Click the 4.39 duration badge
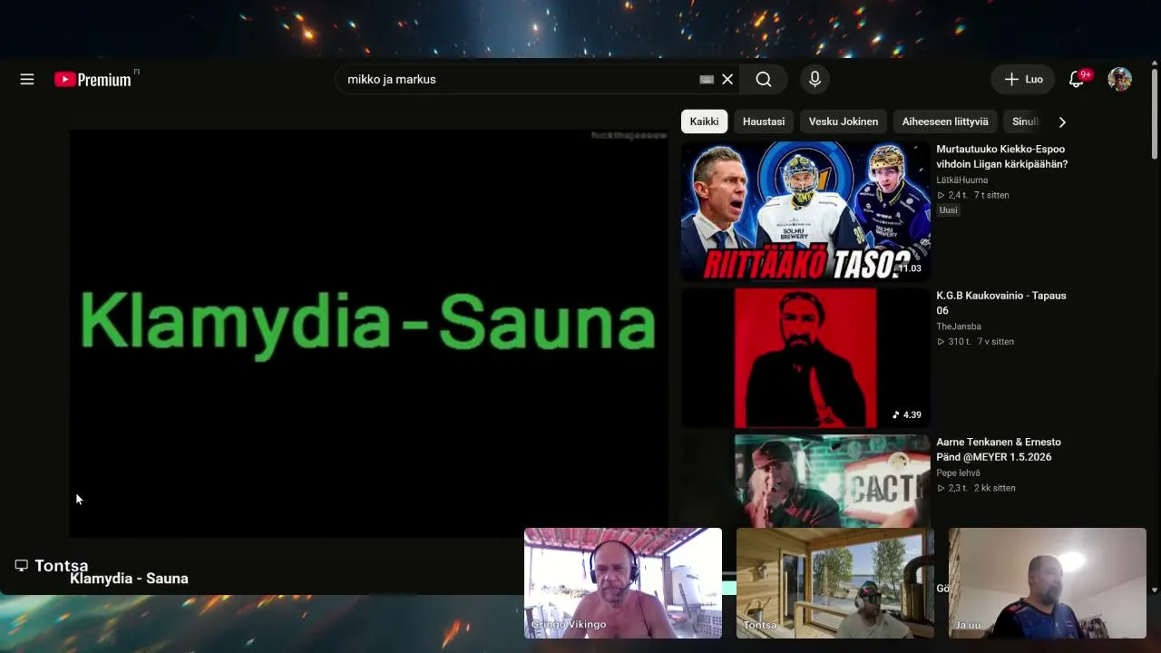Screen dimensions: 1161x653 pos(906,415)
